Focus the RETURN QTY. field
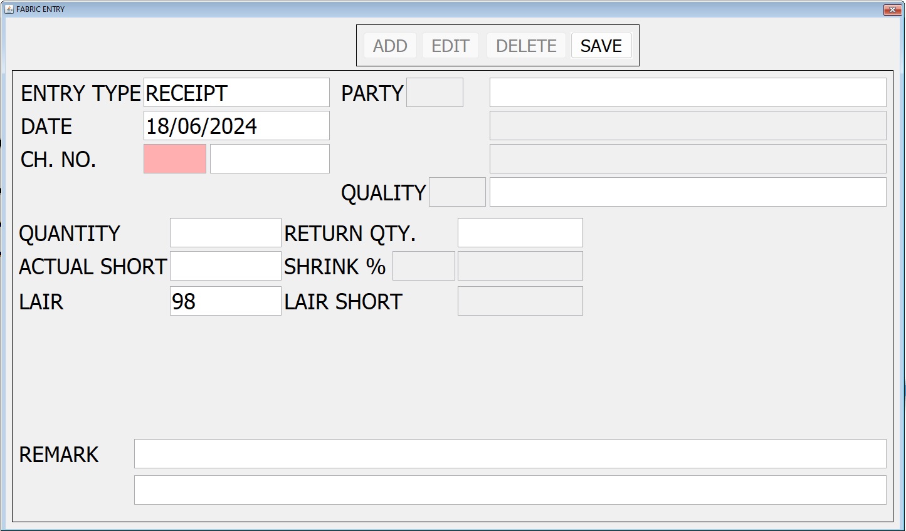The height and width of the screenshot is (531, 906). (520, 233)
